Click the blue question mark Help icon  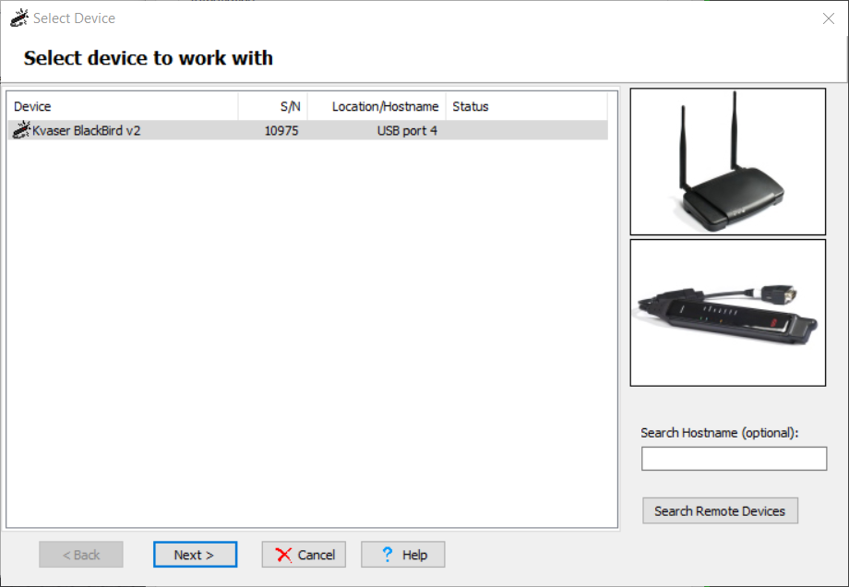coord(388,554)
